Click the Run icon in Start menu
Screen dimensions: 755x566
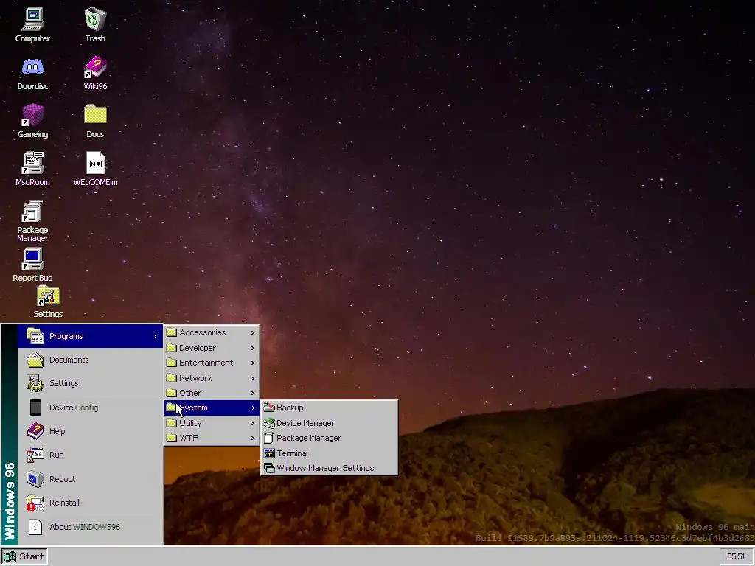[35, 454]
